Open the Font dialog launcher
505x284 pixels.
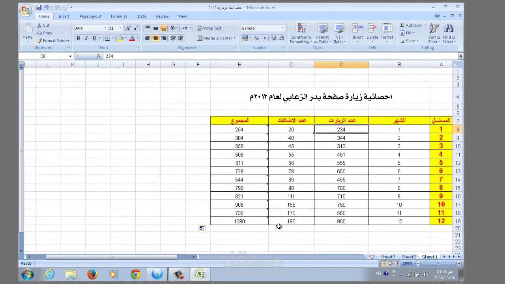click(x=138, y=47)
